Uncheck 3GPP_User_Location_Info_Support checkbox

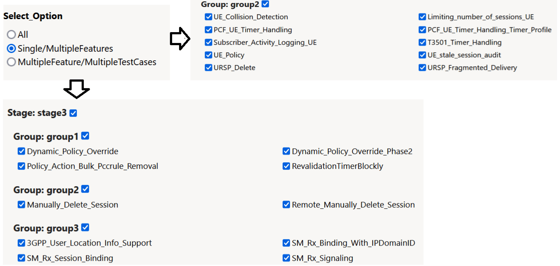(x=21, y=243)
